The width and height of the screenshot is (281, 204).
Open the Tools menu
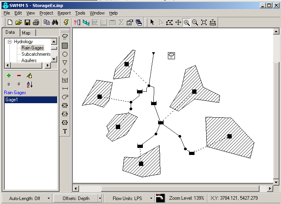click(80, 13)
